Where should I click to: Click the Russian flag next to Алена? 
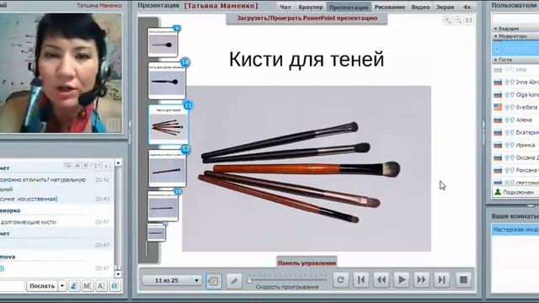click(498, 120)
